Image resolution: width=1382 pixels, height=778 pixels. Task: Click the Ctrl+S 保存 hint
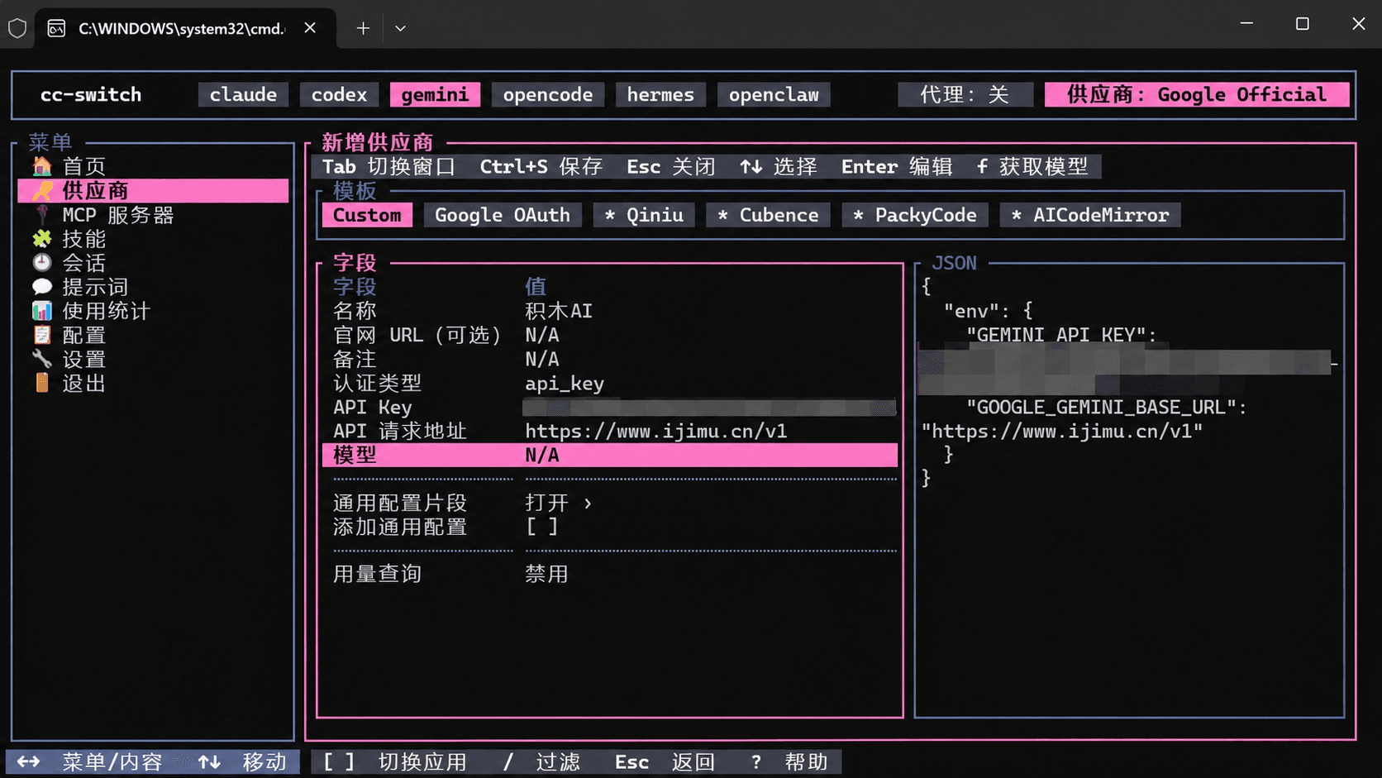541,167
